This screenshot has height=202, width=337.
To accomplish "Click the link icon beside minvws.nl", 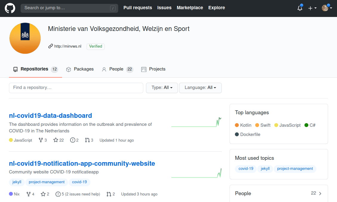I will click(50, 46).
